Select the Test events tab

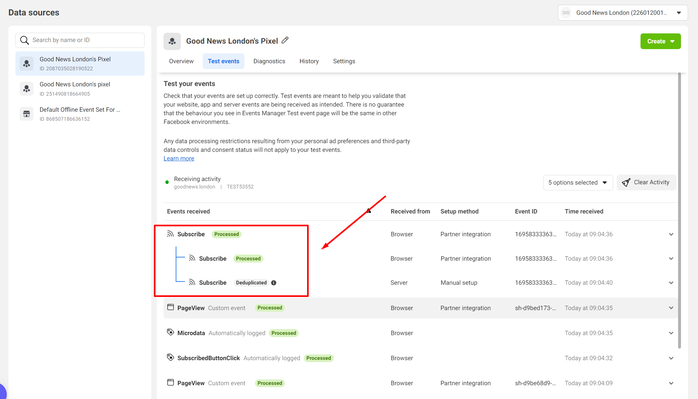[224, 61]
